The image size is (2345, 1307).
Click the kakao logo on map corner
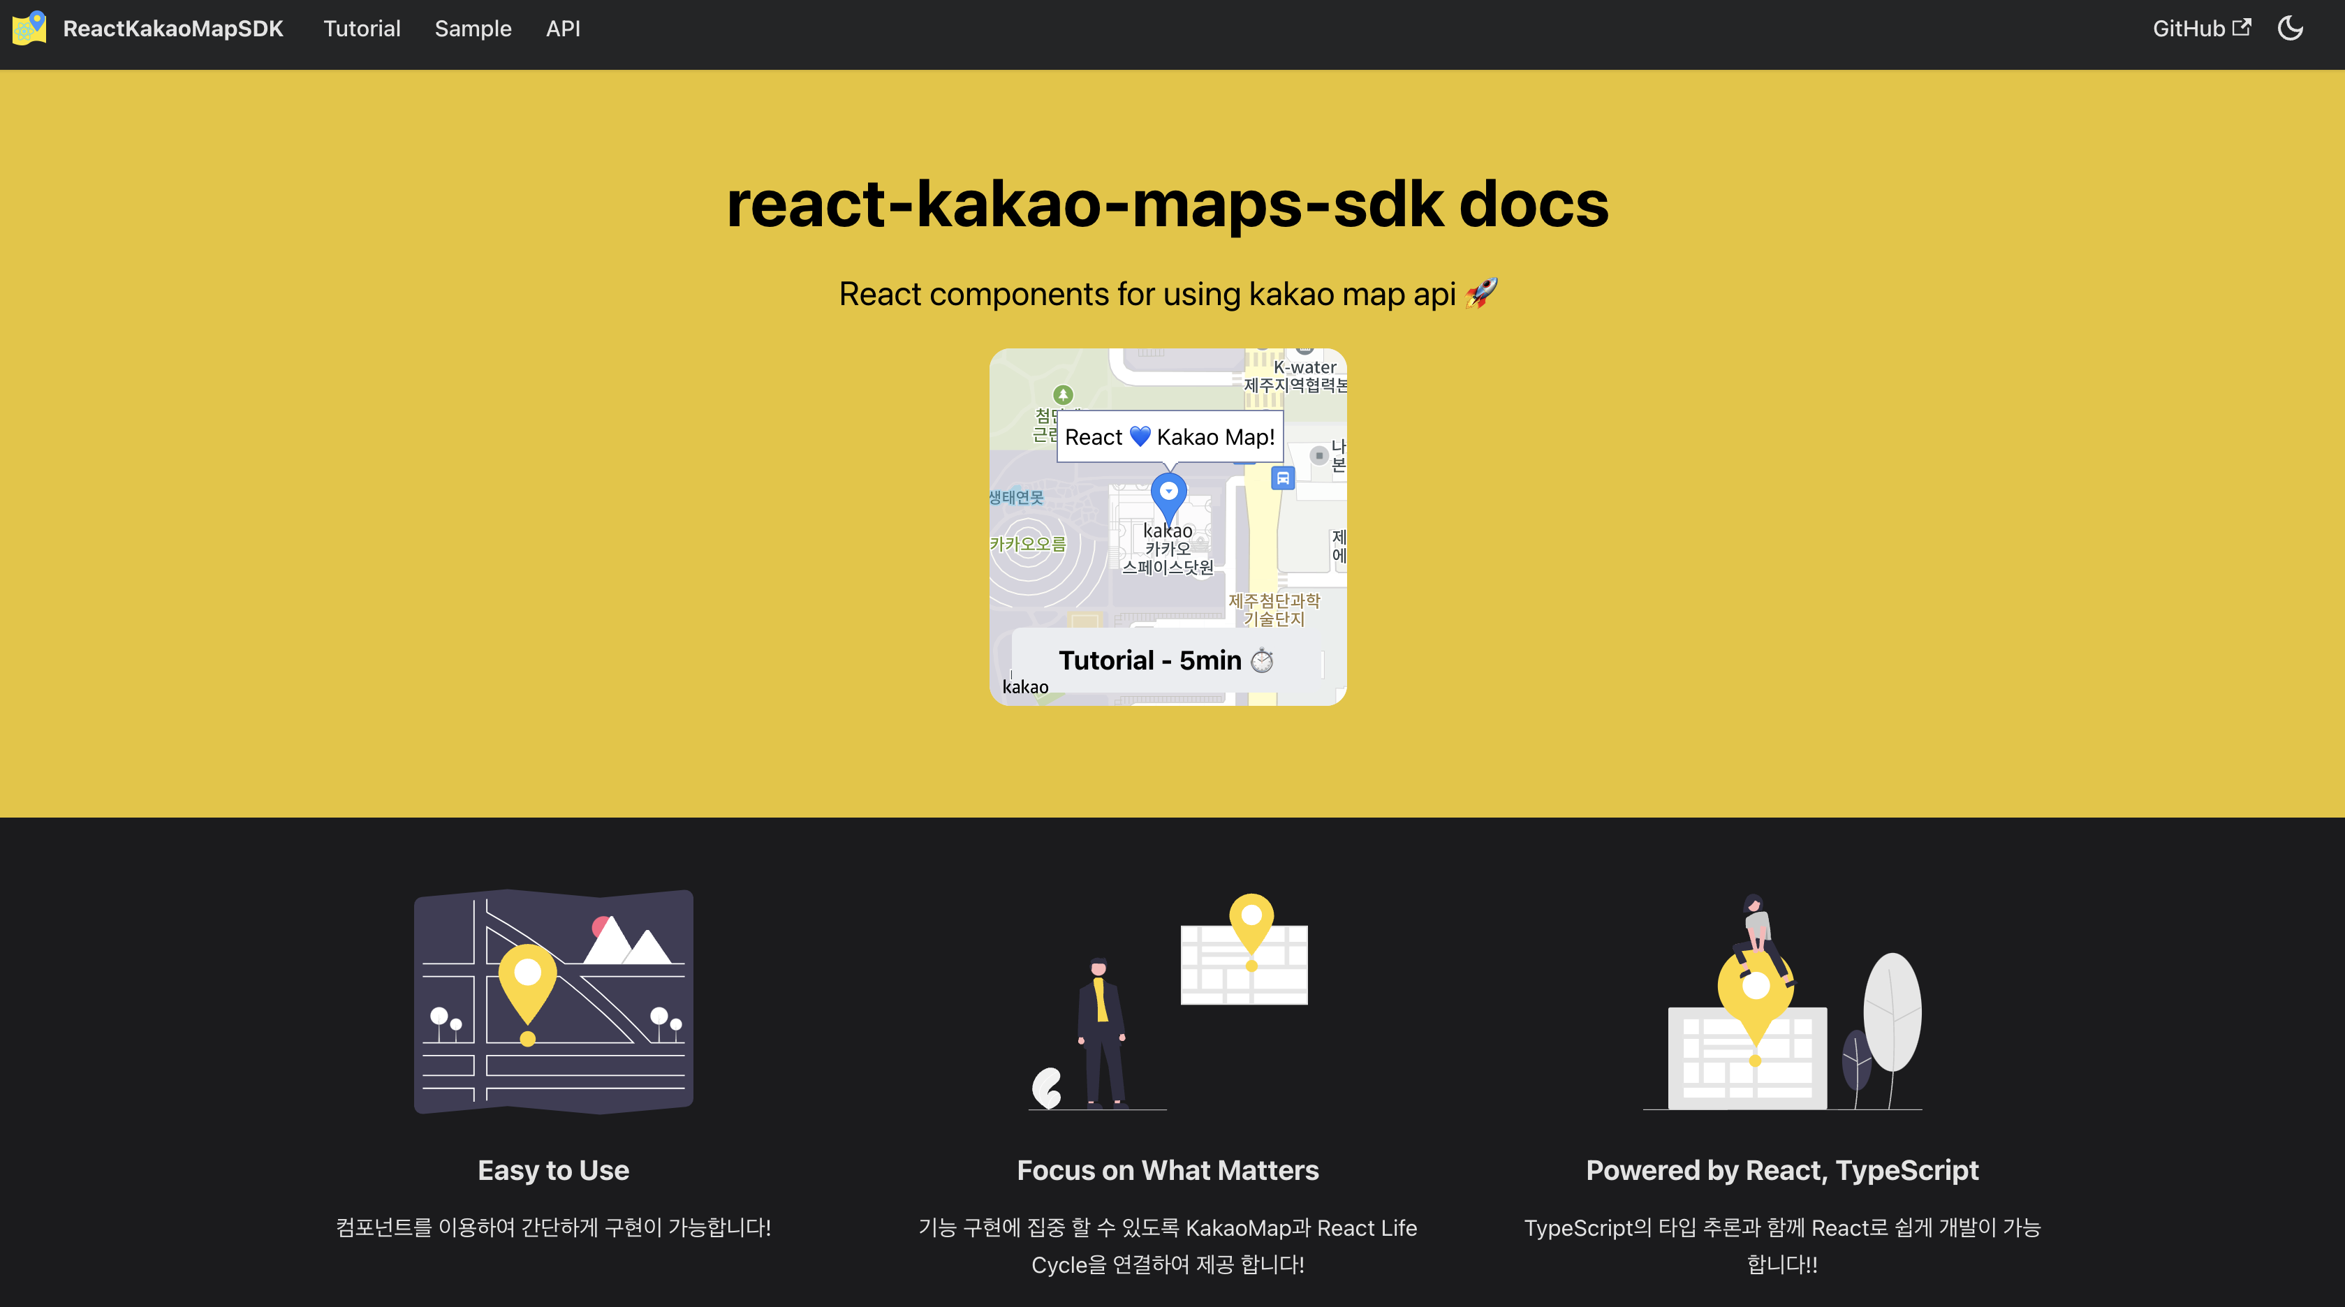1025,687
